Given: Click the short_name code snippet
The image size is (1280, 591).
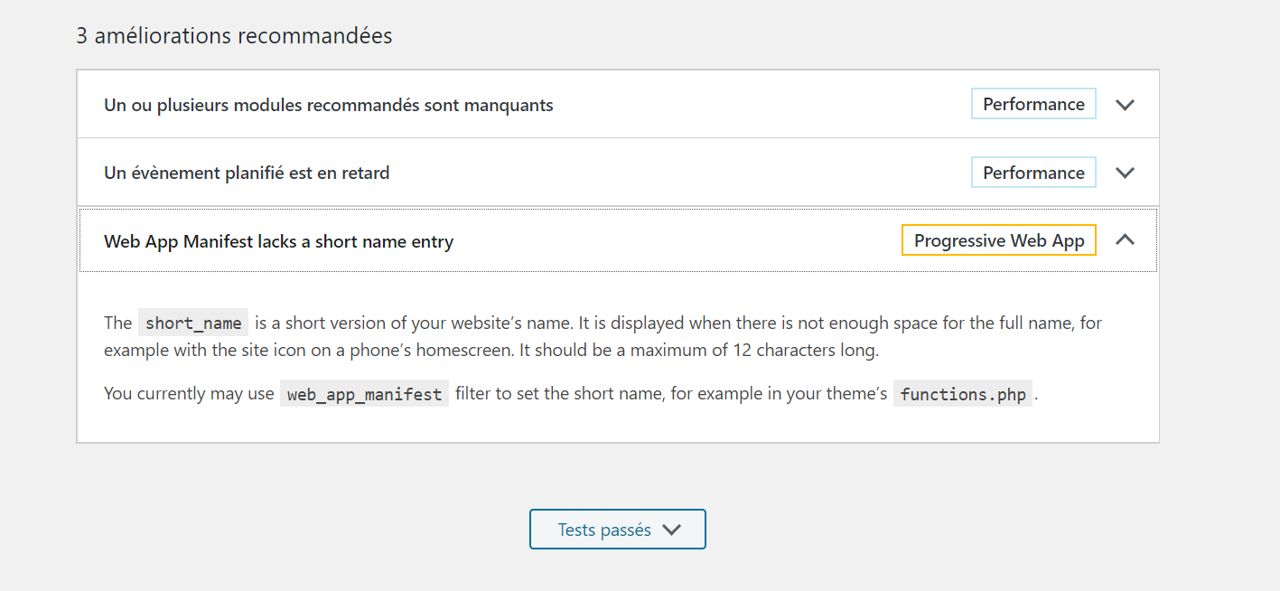Looking at the screenshot, I should 193,323.
